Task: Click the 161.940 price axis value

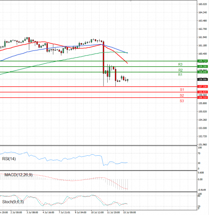Action: [202, 37]
